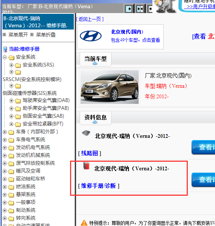Click the 返回上一页 back link

pyautogui.click(x=90, y=19)
